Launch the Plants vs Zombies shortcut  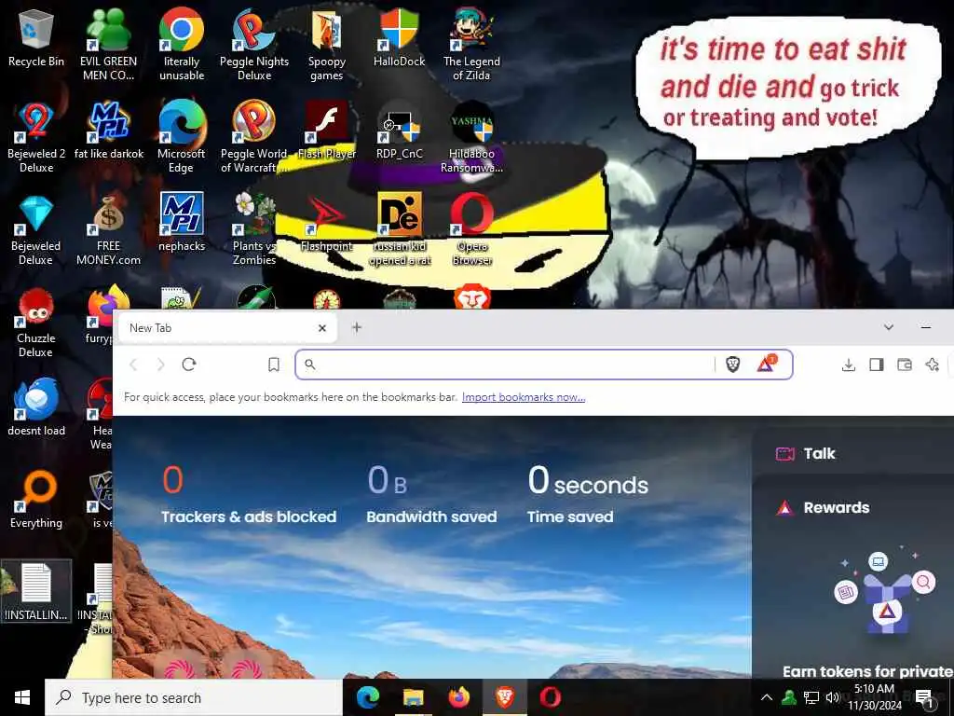click(x=253, y=230)
